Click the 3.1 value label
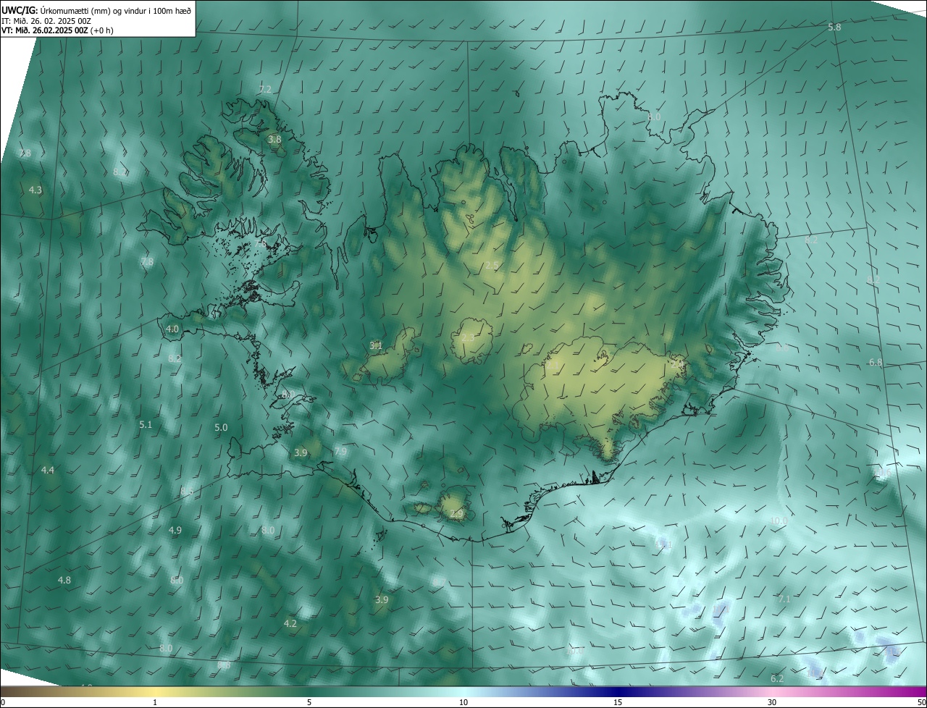Image resolution: width=927 pixels, height=708 pixels. (x=376, y=346)
